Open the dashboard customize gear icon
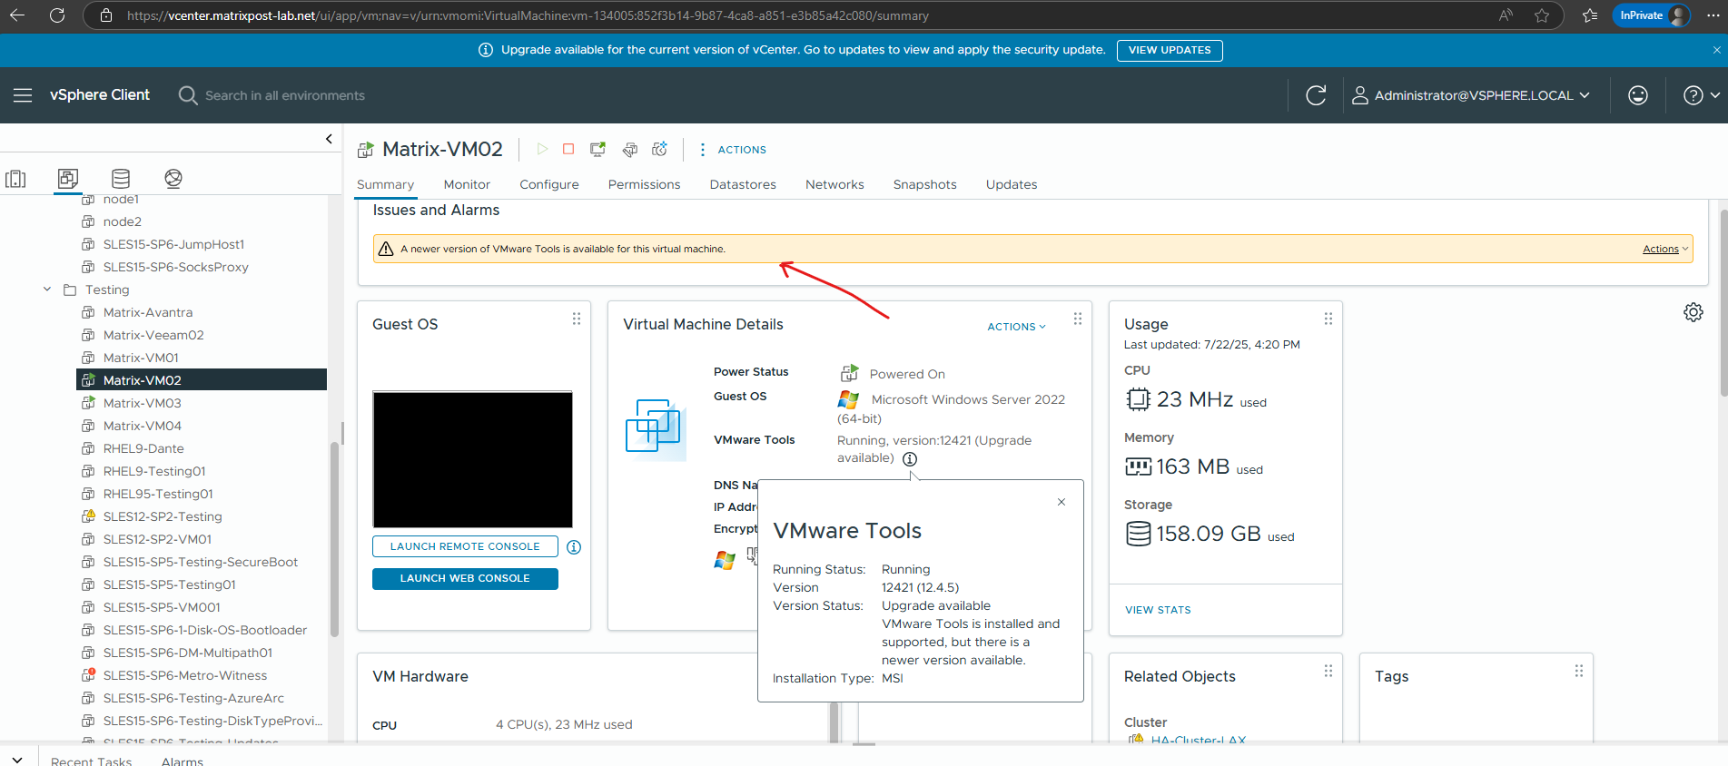The image size is (1728, 766). [x=1693, y=312]
